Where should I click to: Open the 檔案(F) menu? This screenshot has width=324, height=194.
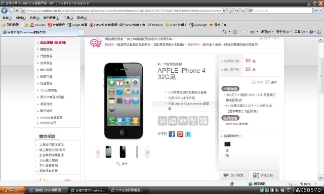7,18
